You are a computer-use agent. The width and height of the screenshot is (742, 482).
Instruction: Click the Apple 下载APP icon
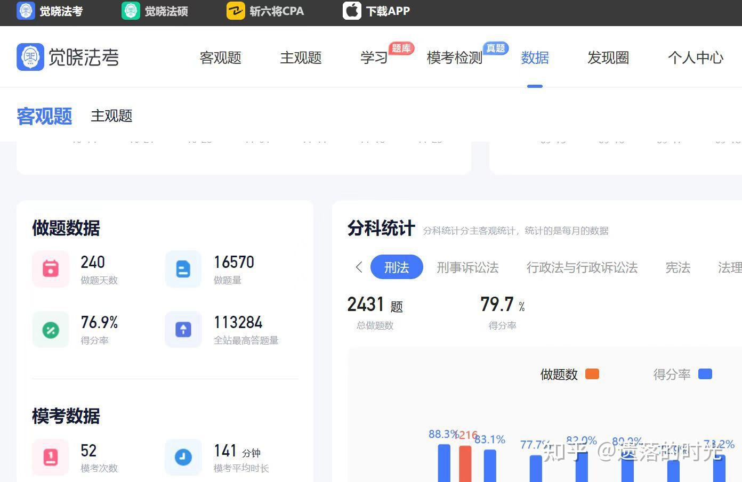click(352, 11)
